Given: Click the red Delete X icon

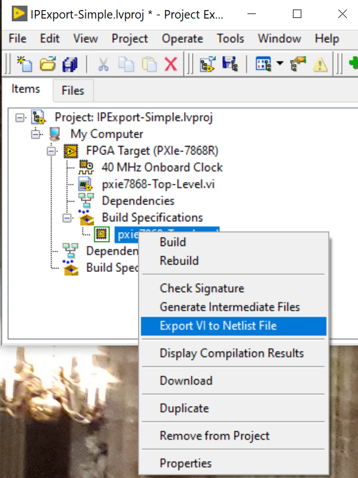Looking at the screenshot, I should (x=171, y=65).
